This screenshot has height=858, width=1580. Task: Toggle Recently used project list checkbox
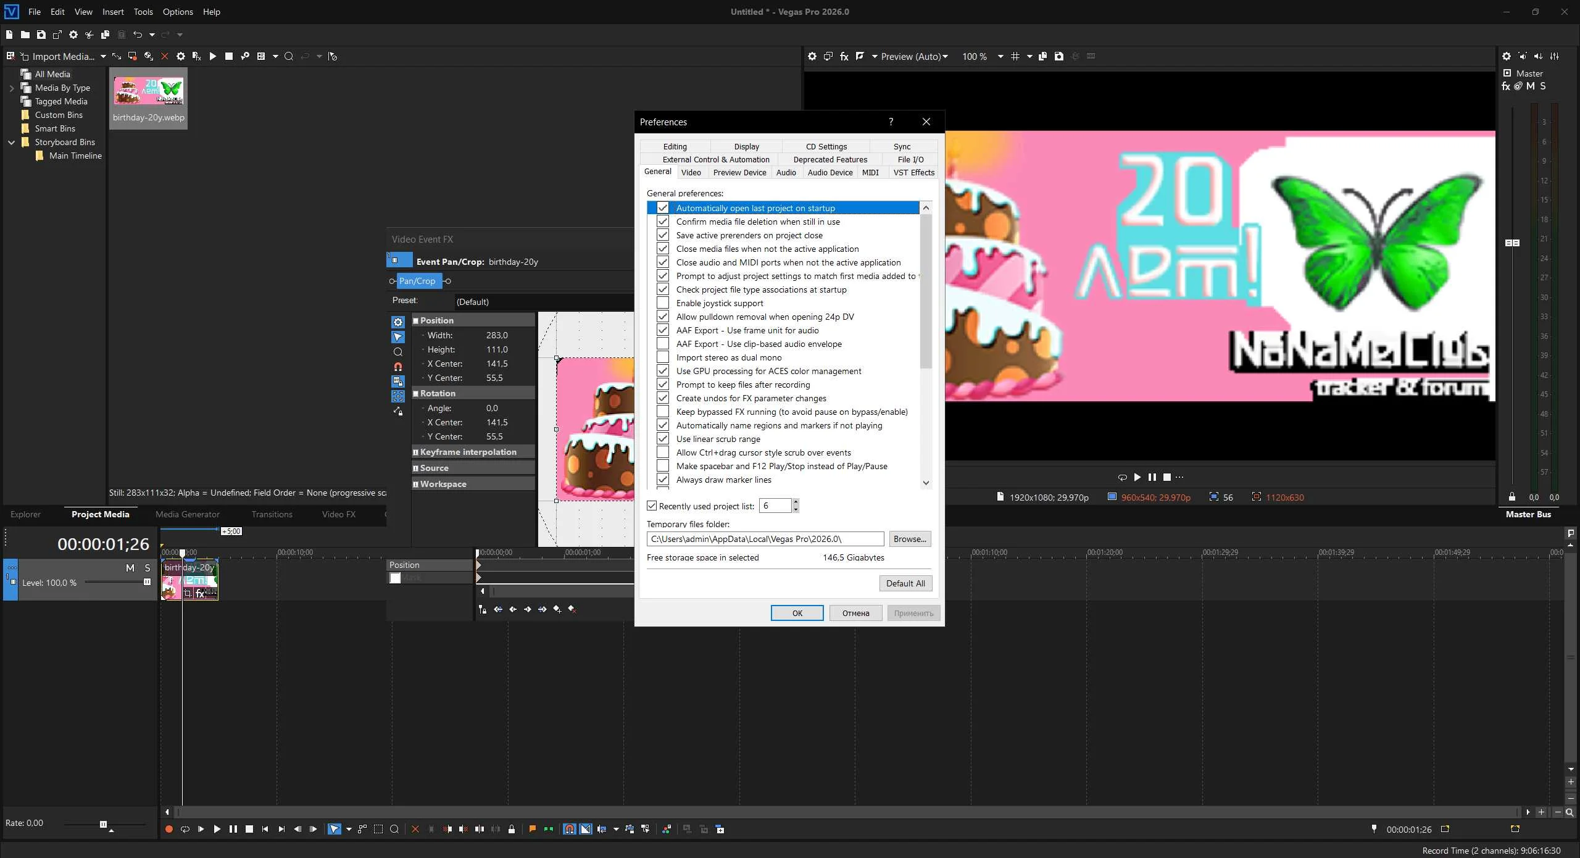pyautogui.click(x=652, y=506)
